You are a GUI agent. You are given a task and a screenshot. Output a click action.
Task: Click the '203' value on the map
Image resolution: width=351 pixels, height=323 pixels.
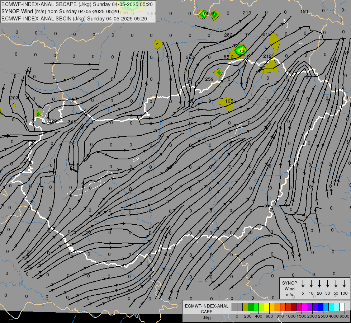14,98
